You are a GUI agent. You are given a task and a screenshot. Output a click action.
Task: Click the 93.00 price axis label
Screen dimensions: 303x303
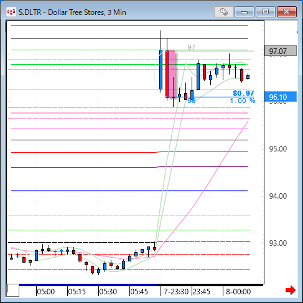[x=278, y=243]
